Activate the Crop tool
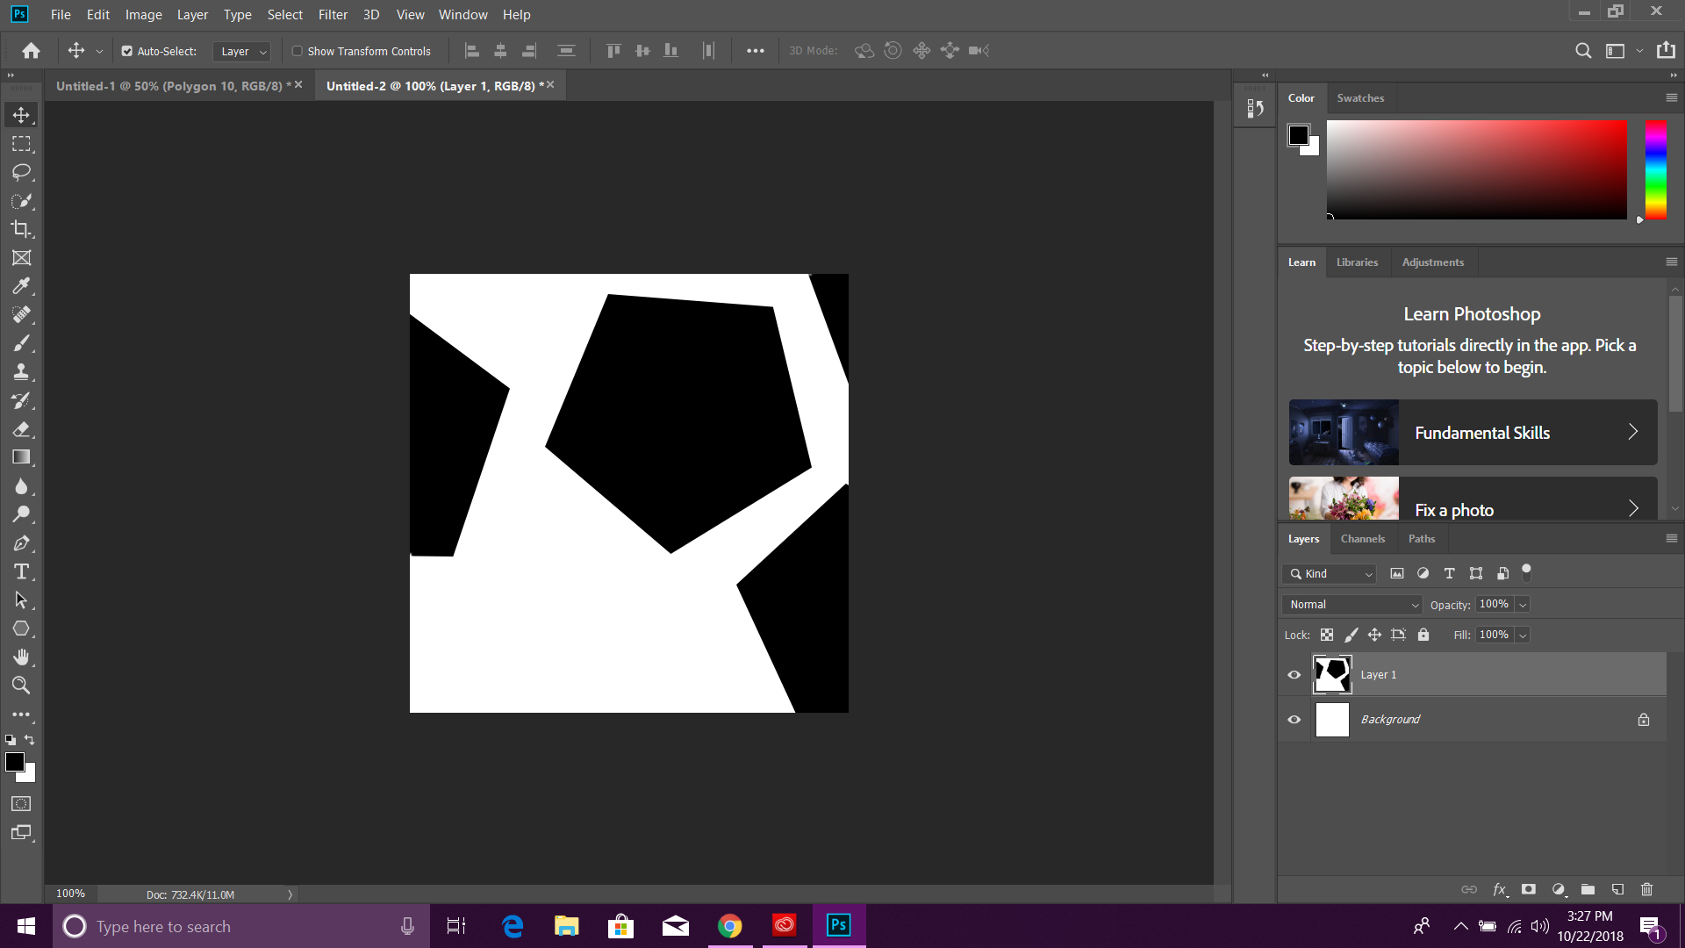1685x948 pixels. [x=22, y=229]
